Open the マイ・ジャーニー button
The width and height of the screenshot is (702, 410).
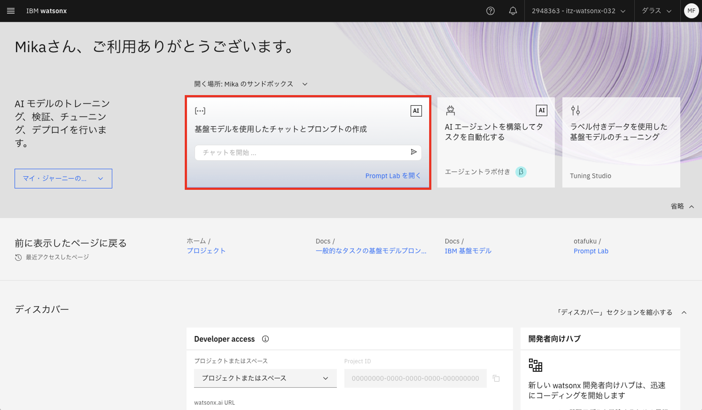coord(63,178)
